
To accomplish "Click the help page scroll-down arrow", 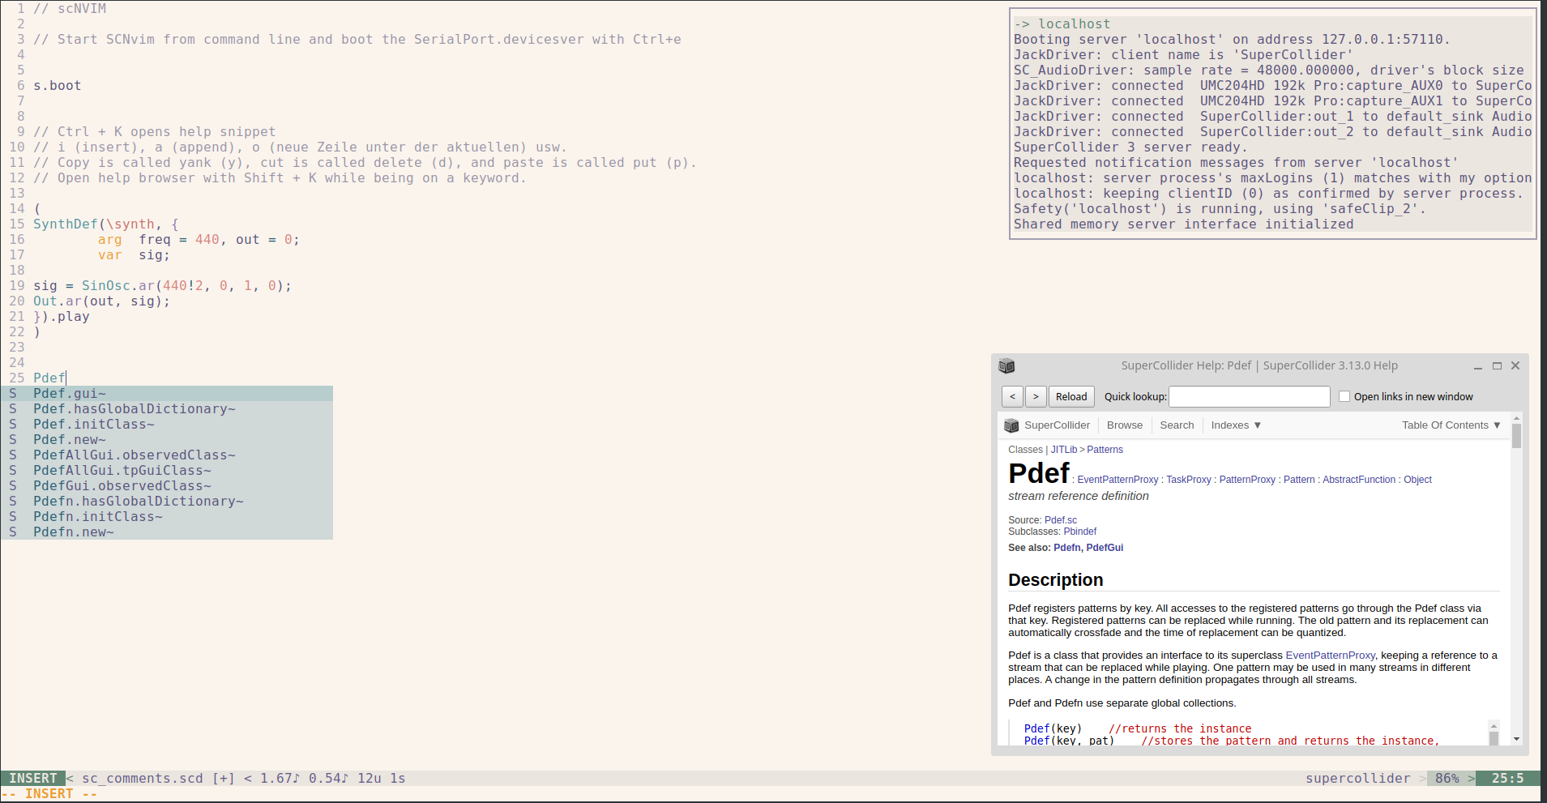I will (1516, 739).
